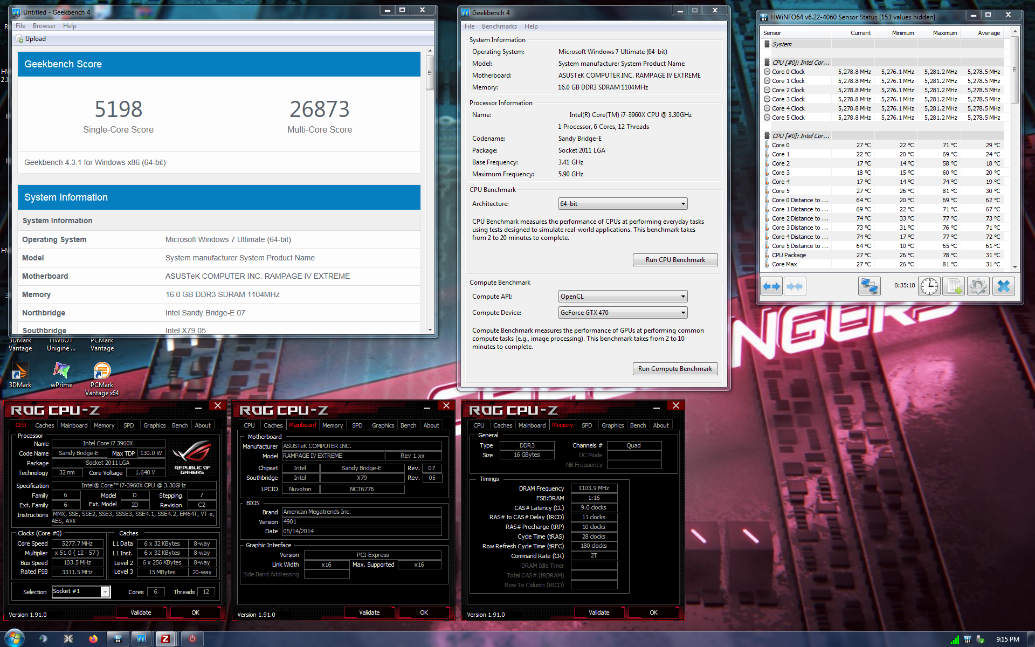Click the crescent icon in the taskbar
Viewport: 1035px width, 647px height.
click(x=43, y=639)
